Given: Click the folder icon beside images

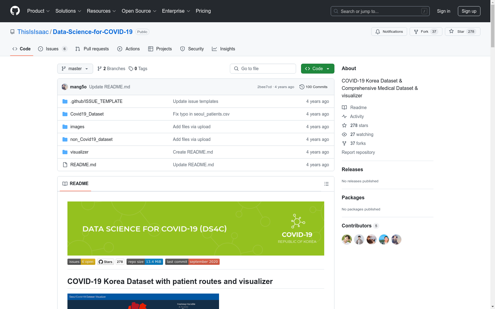Looking at the screenshot, I should (65, 127).
